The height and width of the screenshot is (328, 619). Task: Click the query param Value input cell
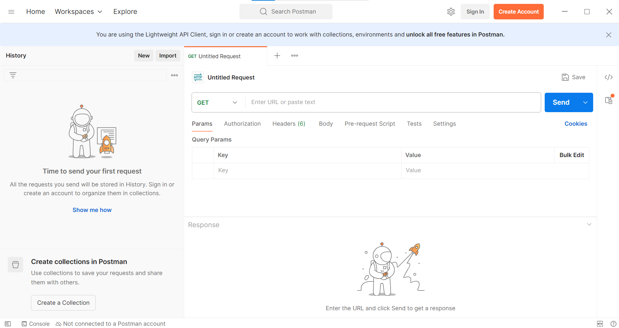click(x=495, y=171)
